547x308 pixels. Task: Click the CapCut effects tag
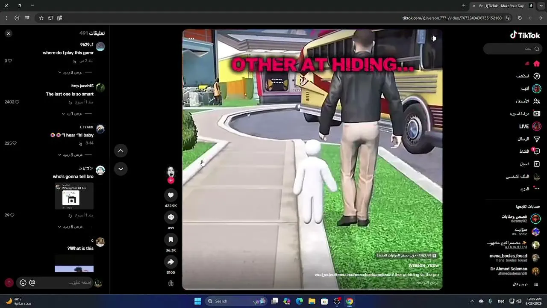click(x=406, y=255)
